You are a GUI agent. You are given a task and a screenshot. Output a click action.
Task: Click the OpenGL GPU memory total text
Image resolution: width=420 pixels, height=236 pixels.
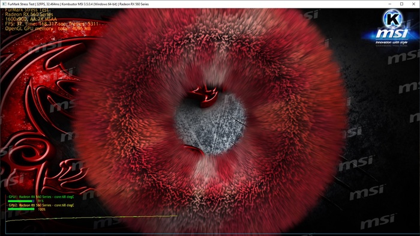click(48, 28)
